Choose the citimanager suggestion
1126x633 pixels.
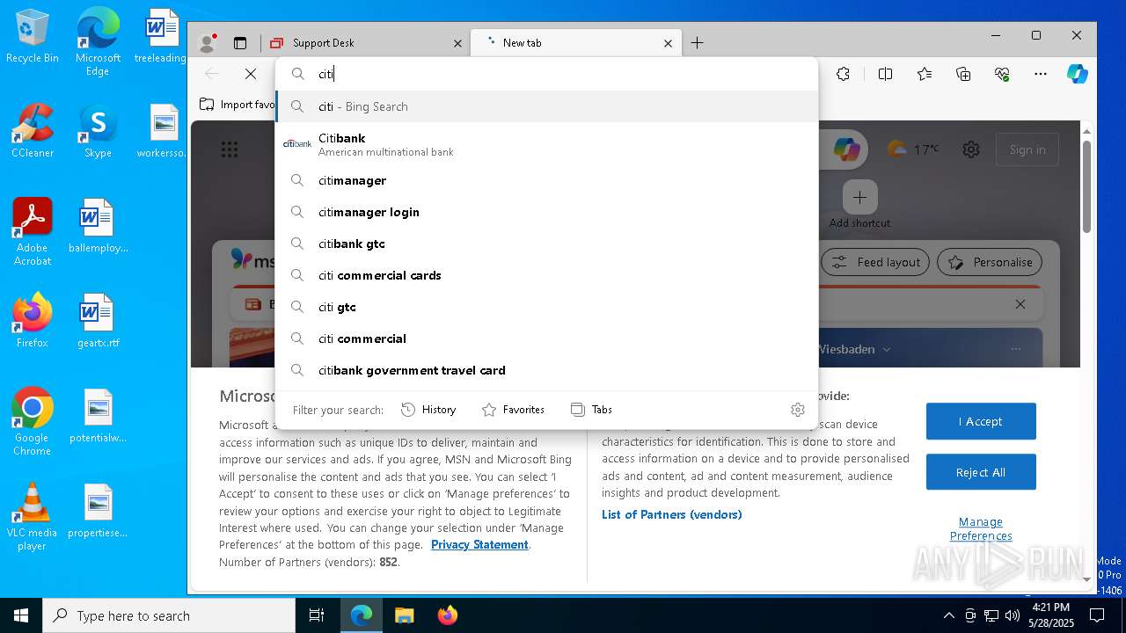(546, 180)
